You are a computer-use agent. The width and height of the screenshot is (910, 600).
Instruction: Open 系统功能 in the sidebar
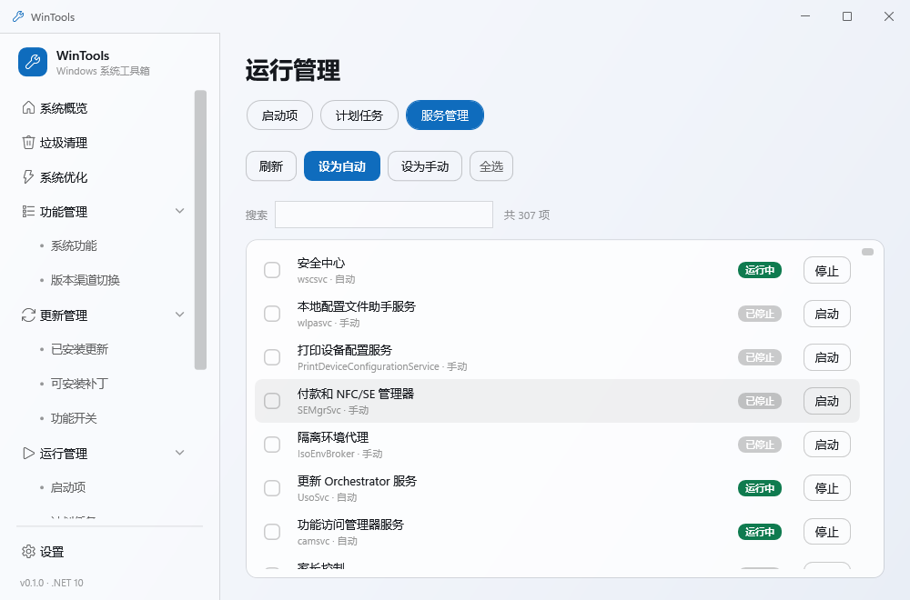point(74,245)
